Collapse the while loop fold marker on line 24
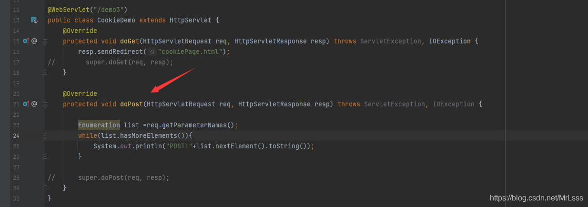Screen dimensions: 588x207 point(45,135)
